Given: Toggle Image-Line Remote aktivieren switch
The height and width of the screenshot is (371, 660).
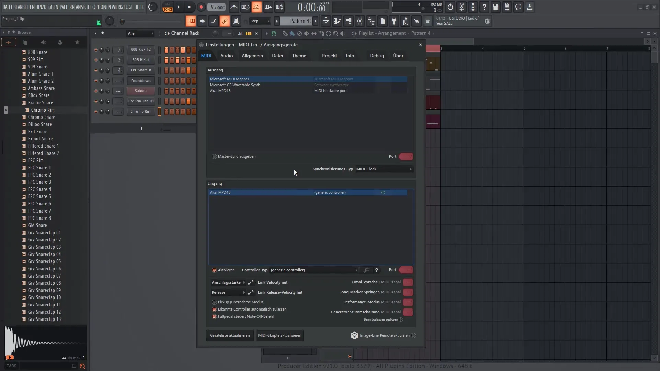Looking at the screenshot, I should 414,335.
